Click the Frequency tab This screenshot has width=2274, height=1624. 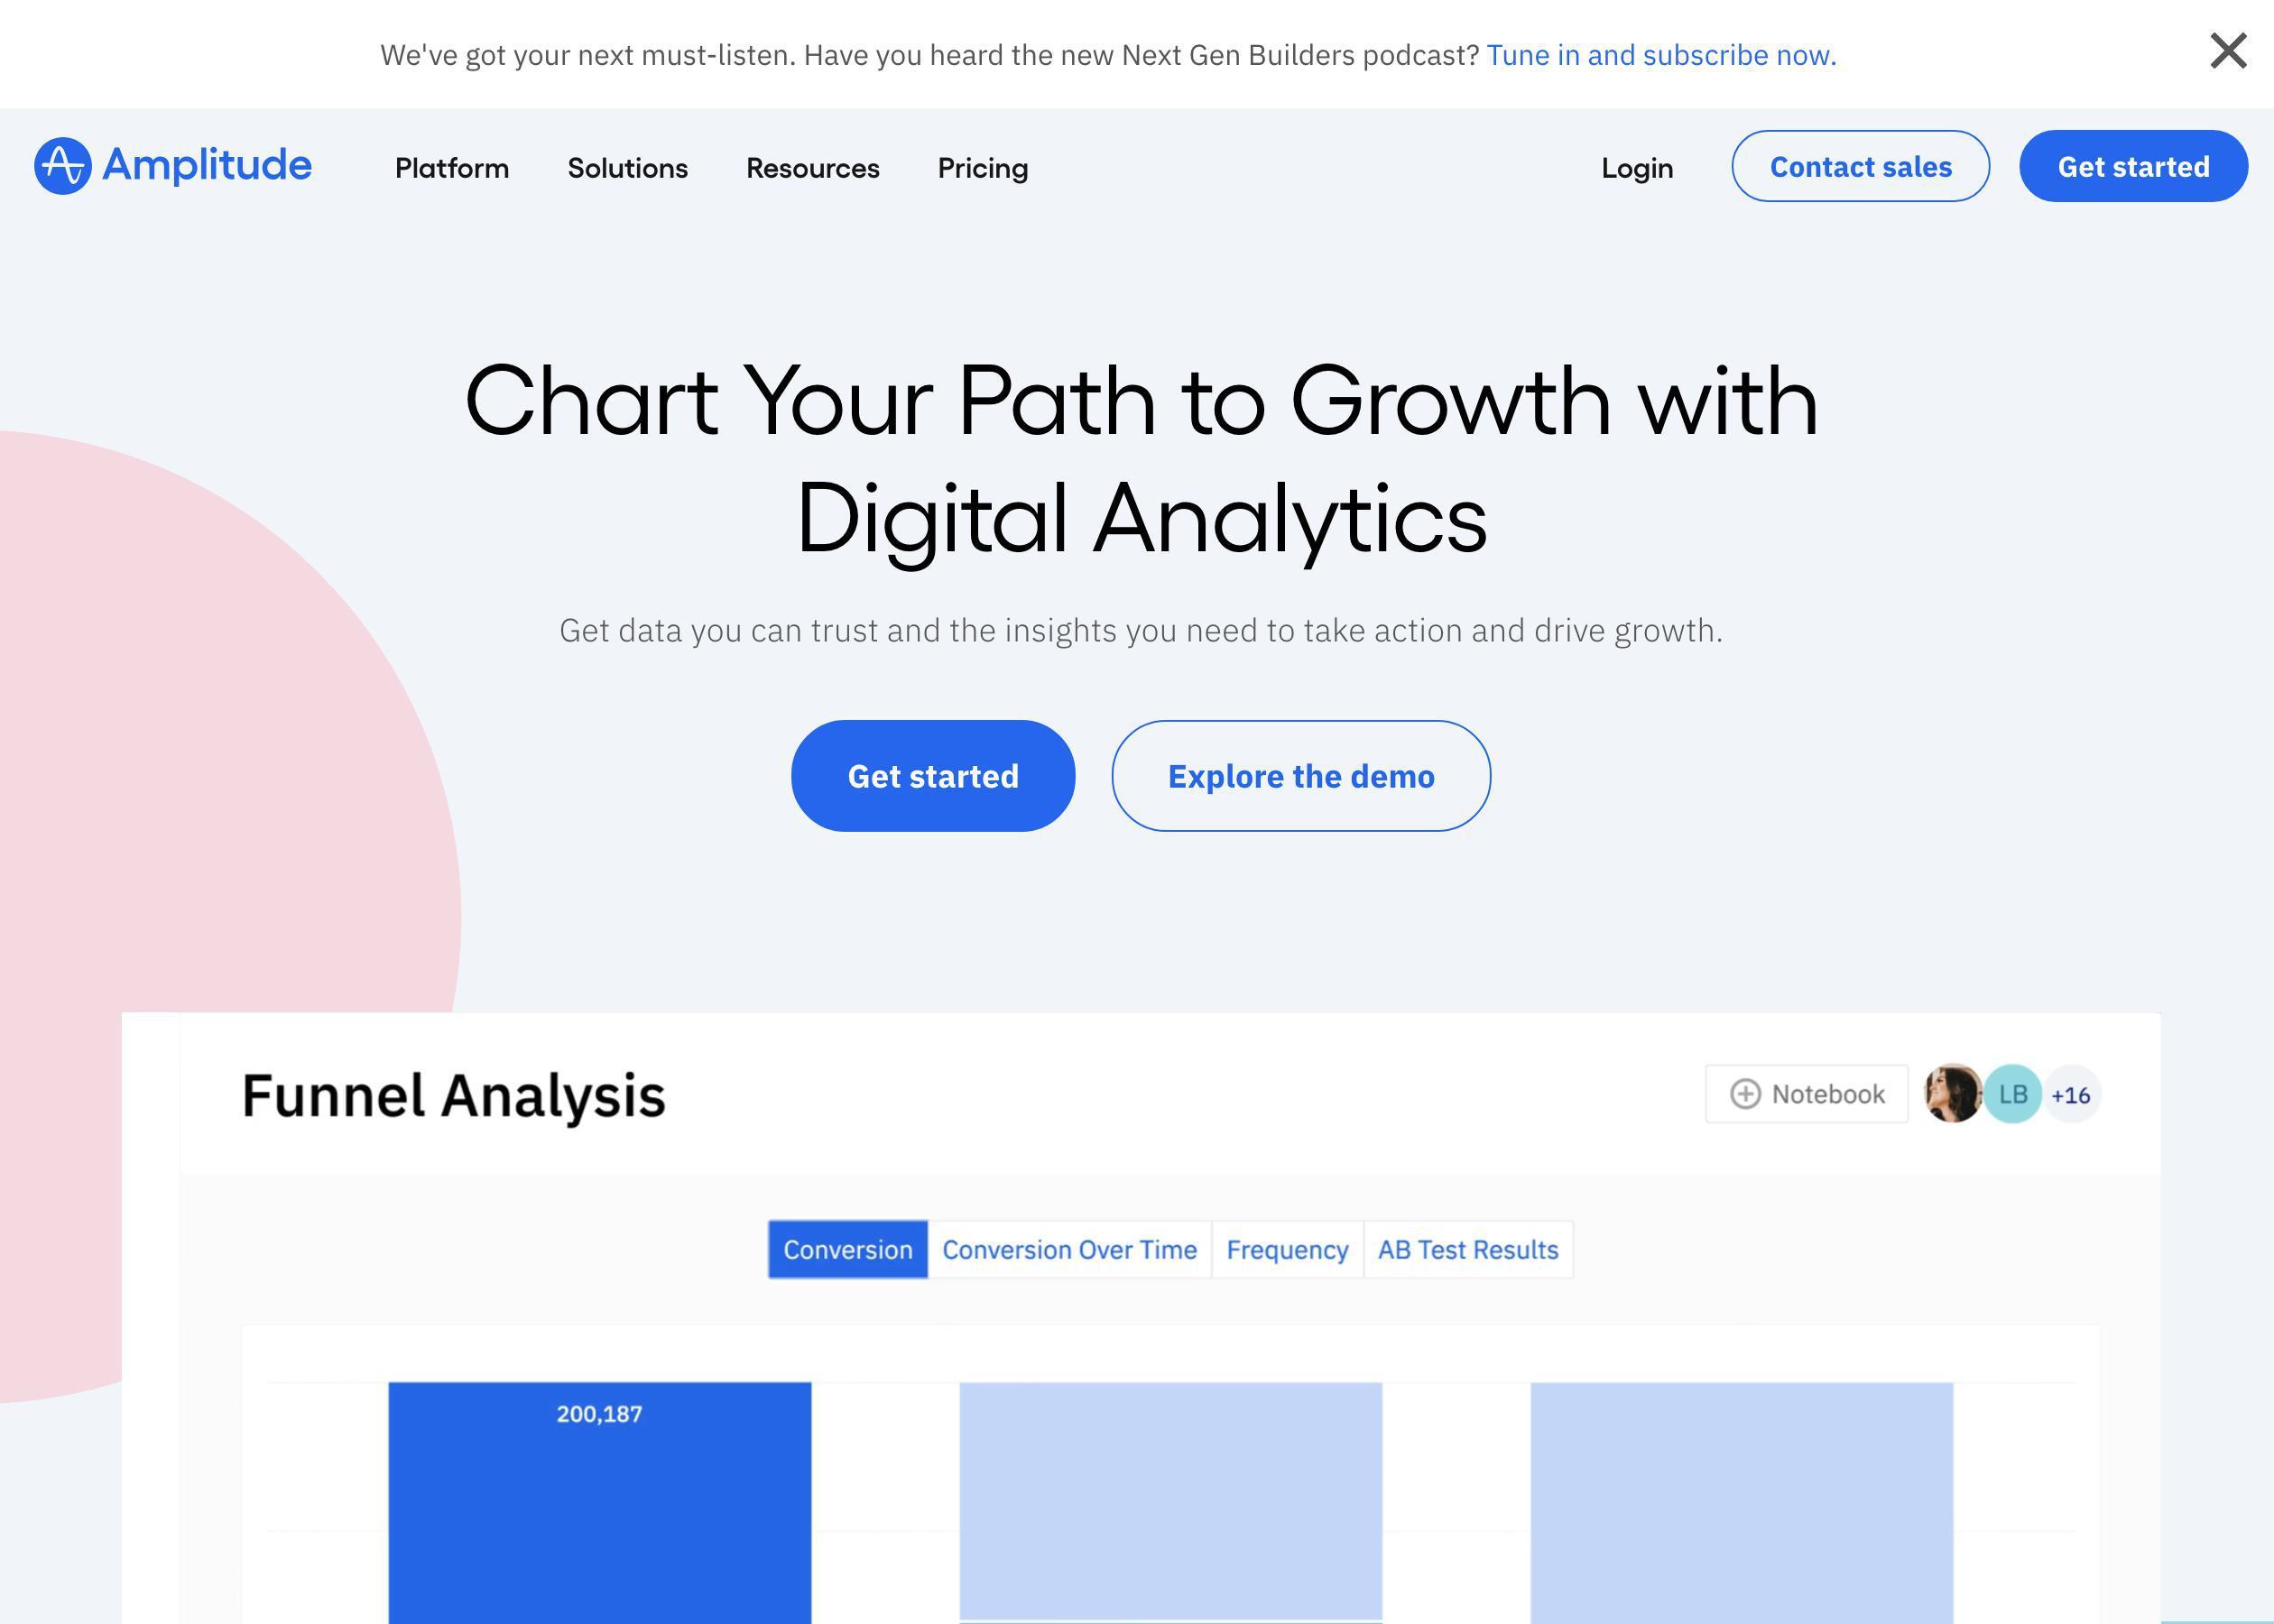pyautogui.click(x=1288, y=1248)
